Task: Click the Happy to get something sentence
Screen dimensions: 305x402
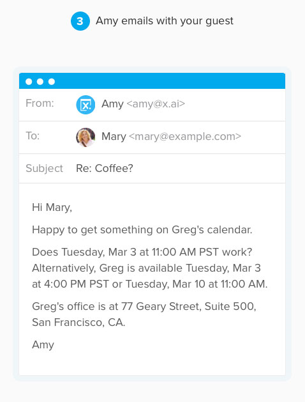Action: click(x=142, y=230)
